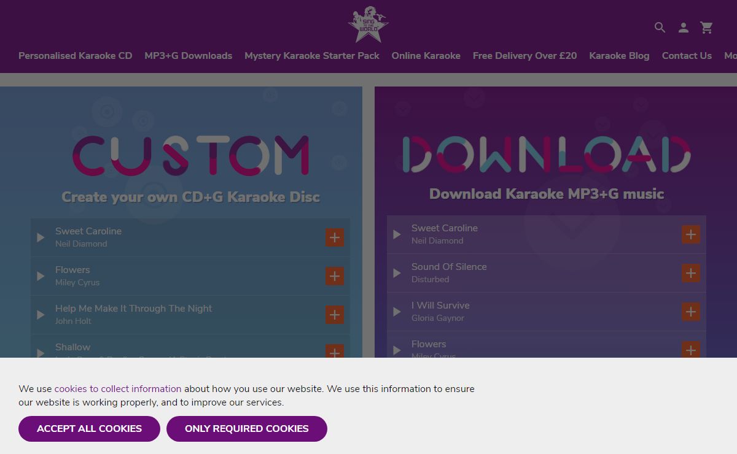Screen dimensions: 737x454
Task: Play Flowers preview in Custom list
Action: [x=41, y=276]
